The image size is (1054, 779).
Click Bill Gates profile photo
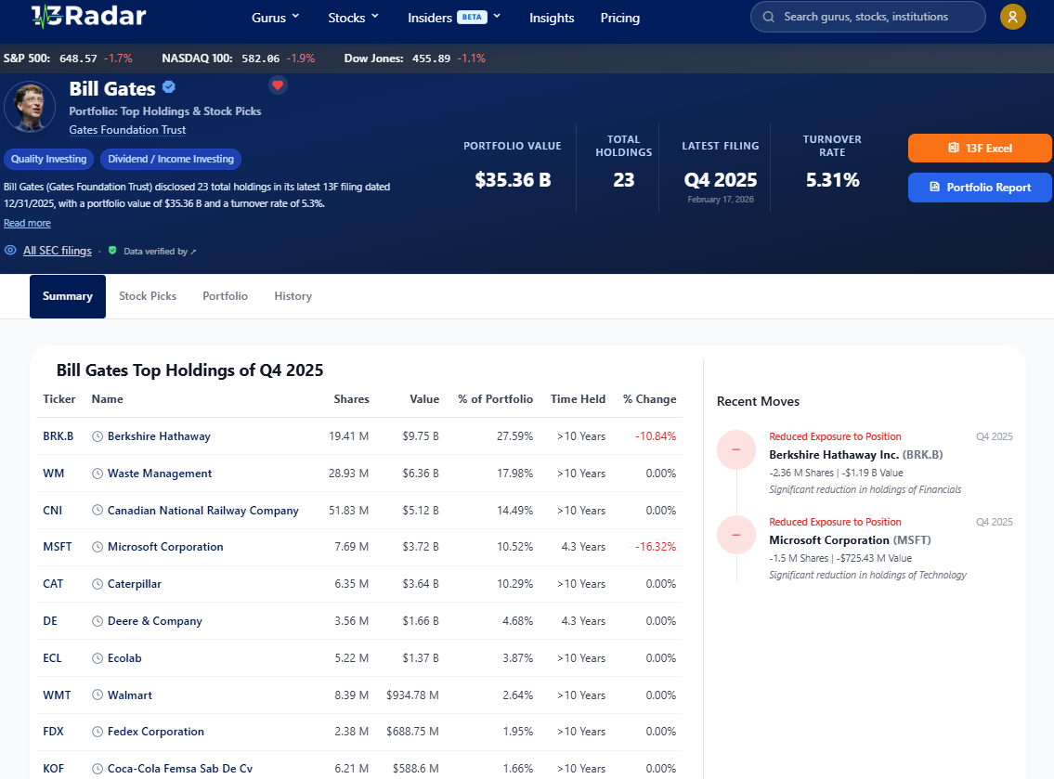point(30,106)
